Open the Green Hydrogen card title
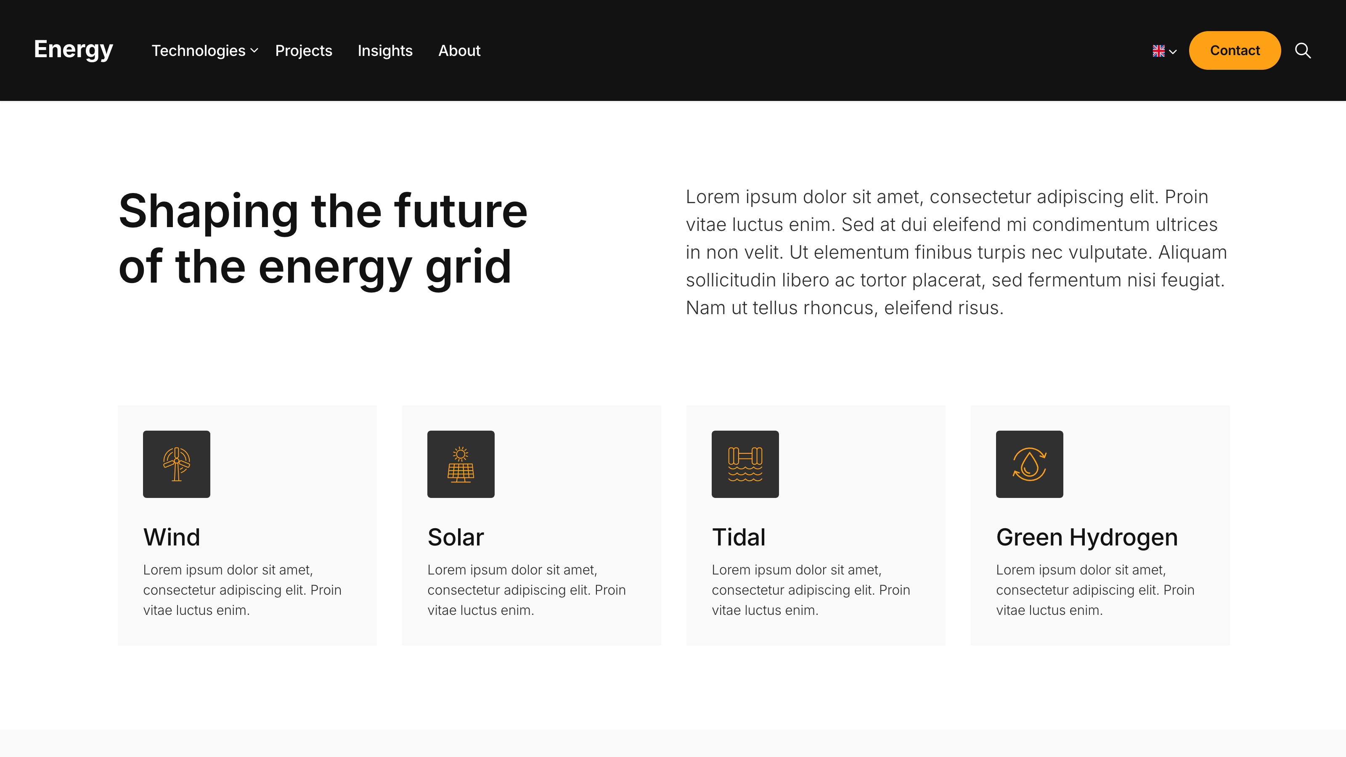This screenshot has height=757, width=1346. [1086, 537]
